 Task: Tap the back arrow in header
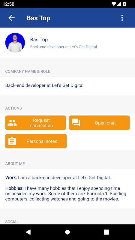(x=11, y=18)
